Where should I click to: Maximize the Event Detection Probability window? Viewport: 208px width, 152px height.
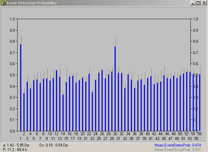click(x=198, y=3)
